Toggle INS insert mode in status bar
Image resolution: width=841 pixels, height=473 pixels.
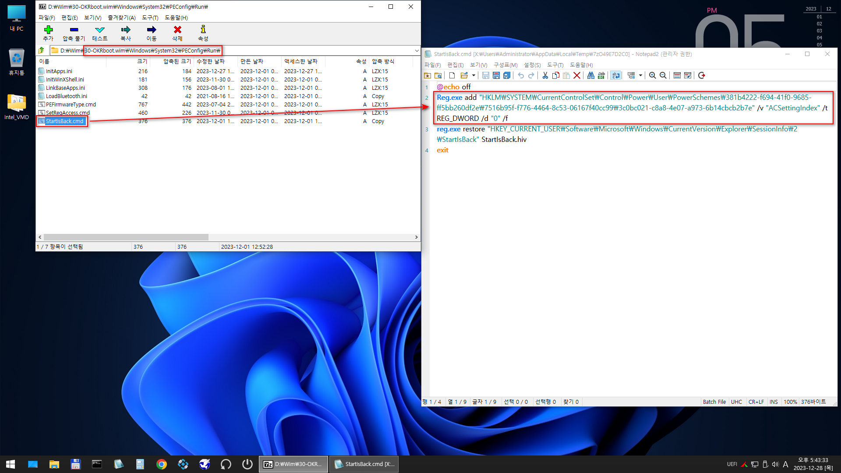pyautogui.click(x=774, y=402)
